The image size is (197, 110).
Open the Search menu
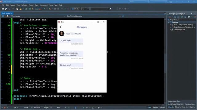click(x=13, y=5)
